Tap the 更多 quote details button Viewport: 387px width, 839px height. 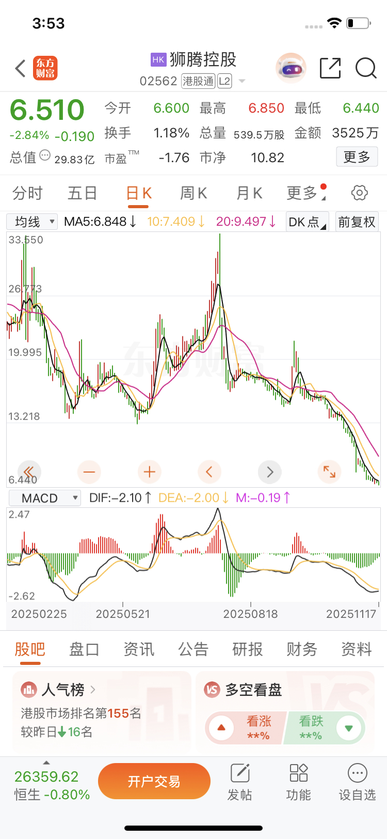357,157
